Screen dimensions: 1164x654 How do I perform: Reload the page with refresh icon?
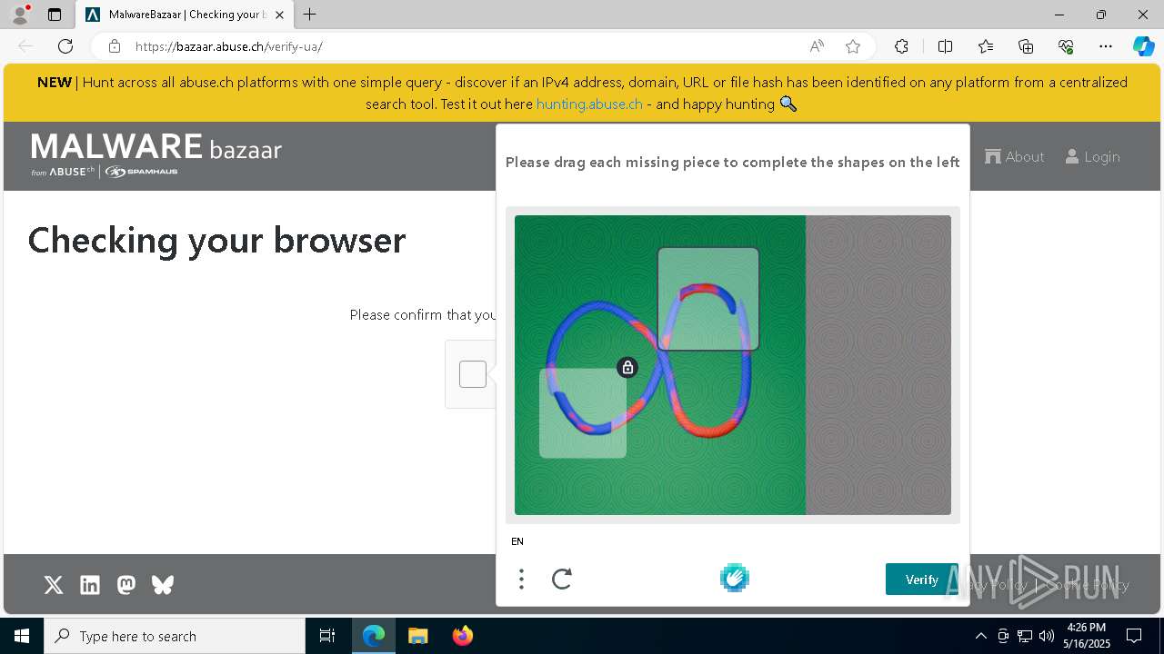[x=65, y=46]
